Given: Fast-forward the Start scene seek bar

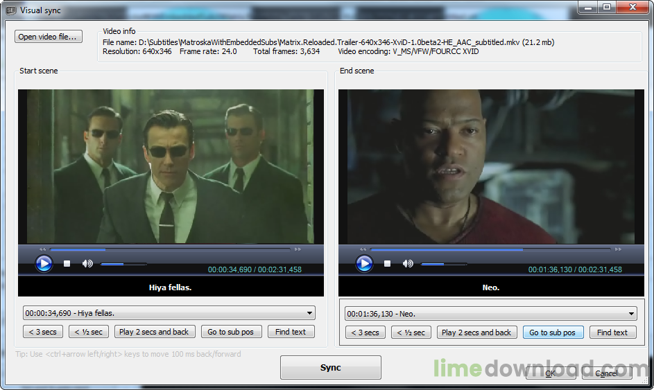Looking at the screenshot, I should (x=298, y=249).
